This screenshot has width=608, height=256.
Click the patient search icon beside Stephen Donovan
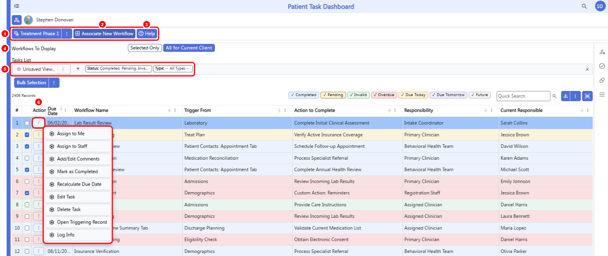tap(17, 20)
